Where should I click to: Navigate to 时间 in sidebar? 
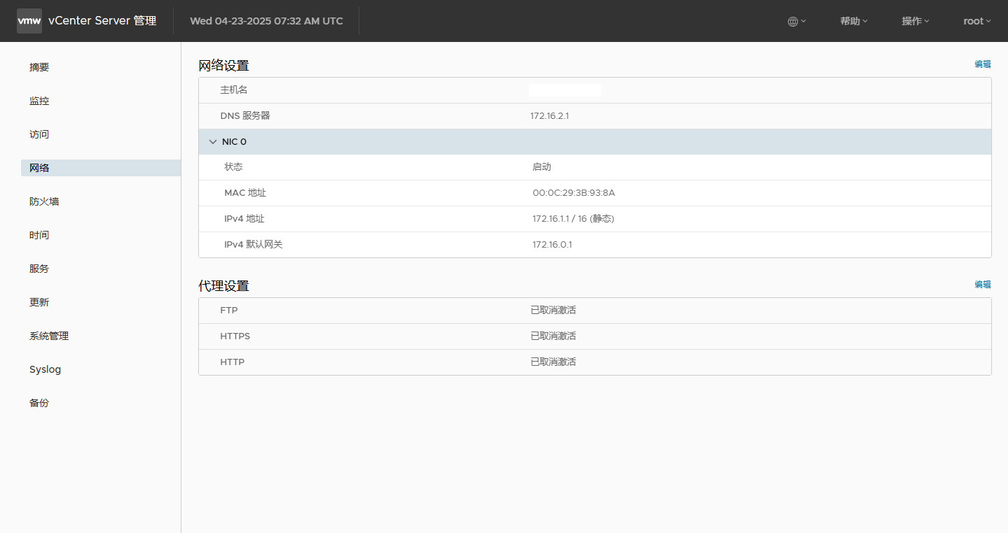point(39,235)
